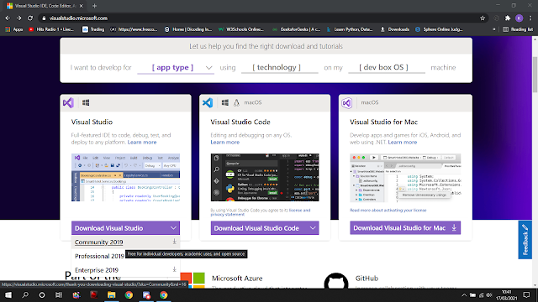The width and height of the screenshot is (538, 302).
Task: Open the taskbar clock and date
Action: click(x=506, y=295)
